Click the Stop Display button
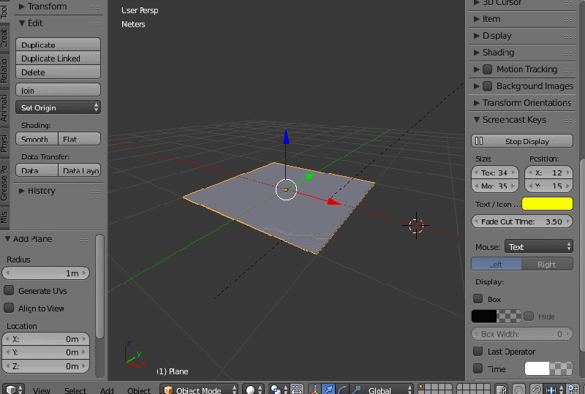 pyautogui.click(x=522, y=141)
